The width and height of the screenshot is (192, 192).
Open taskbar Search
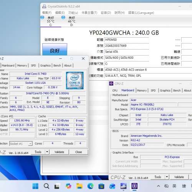46,186
